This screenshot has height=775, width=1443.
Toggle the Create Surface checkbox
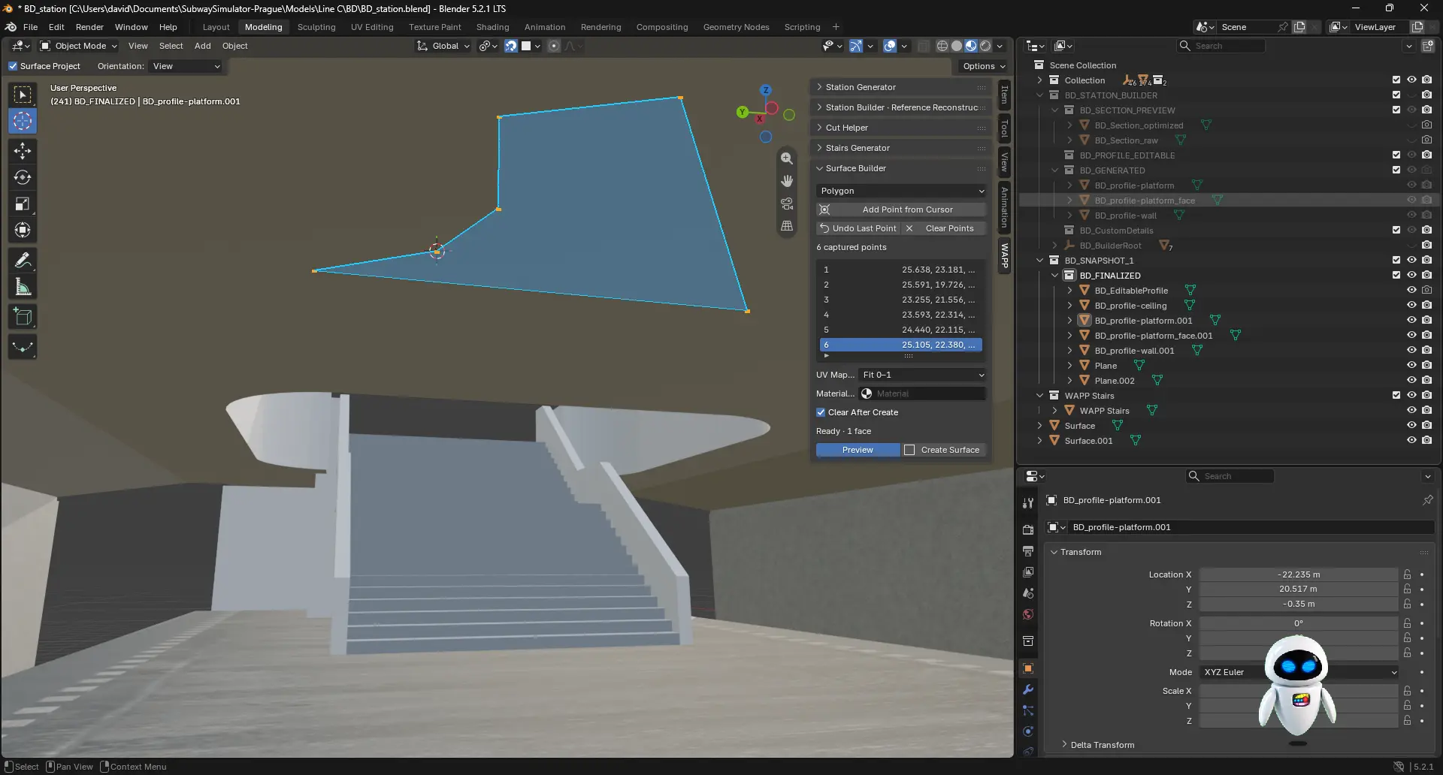(909, 450)
